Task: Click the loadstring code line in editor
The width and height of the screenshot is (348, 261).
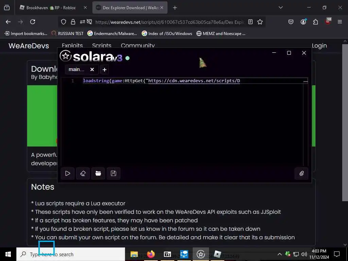Action: click(x=161, y=81)
